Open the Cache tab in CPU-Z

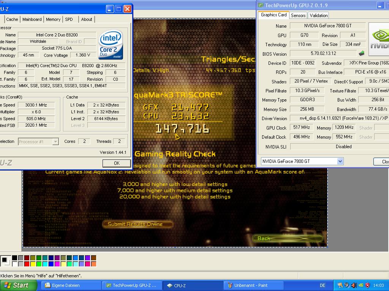point(12,19)
